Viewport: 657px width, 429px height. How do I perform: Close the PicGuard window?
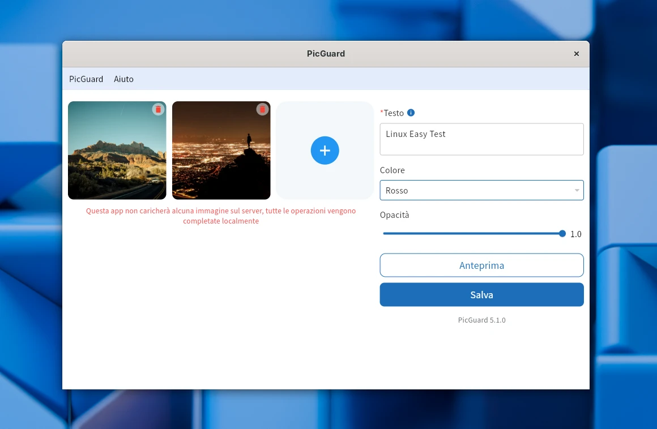pos(577,54)
